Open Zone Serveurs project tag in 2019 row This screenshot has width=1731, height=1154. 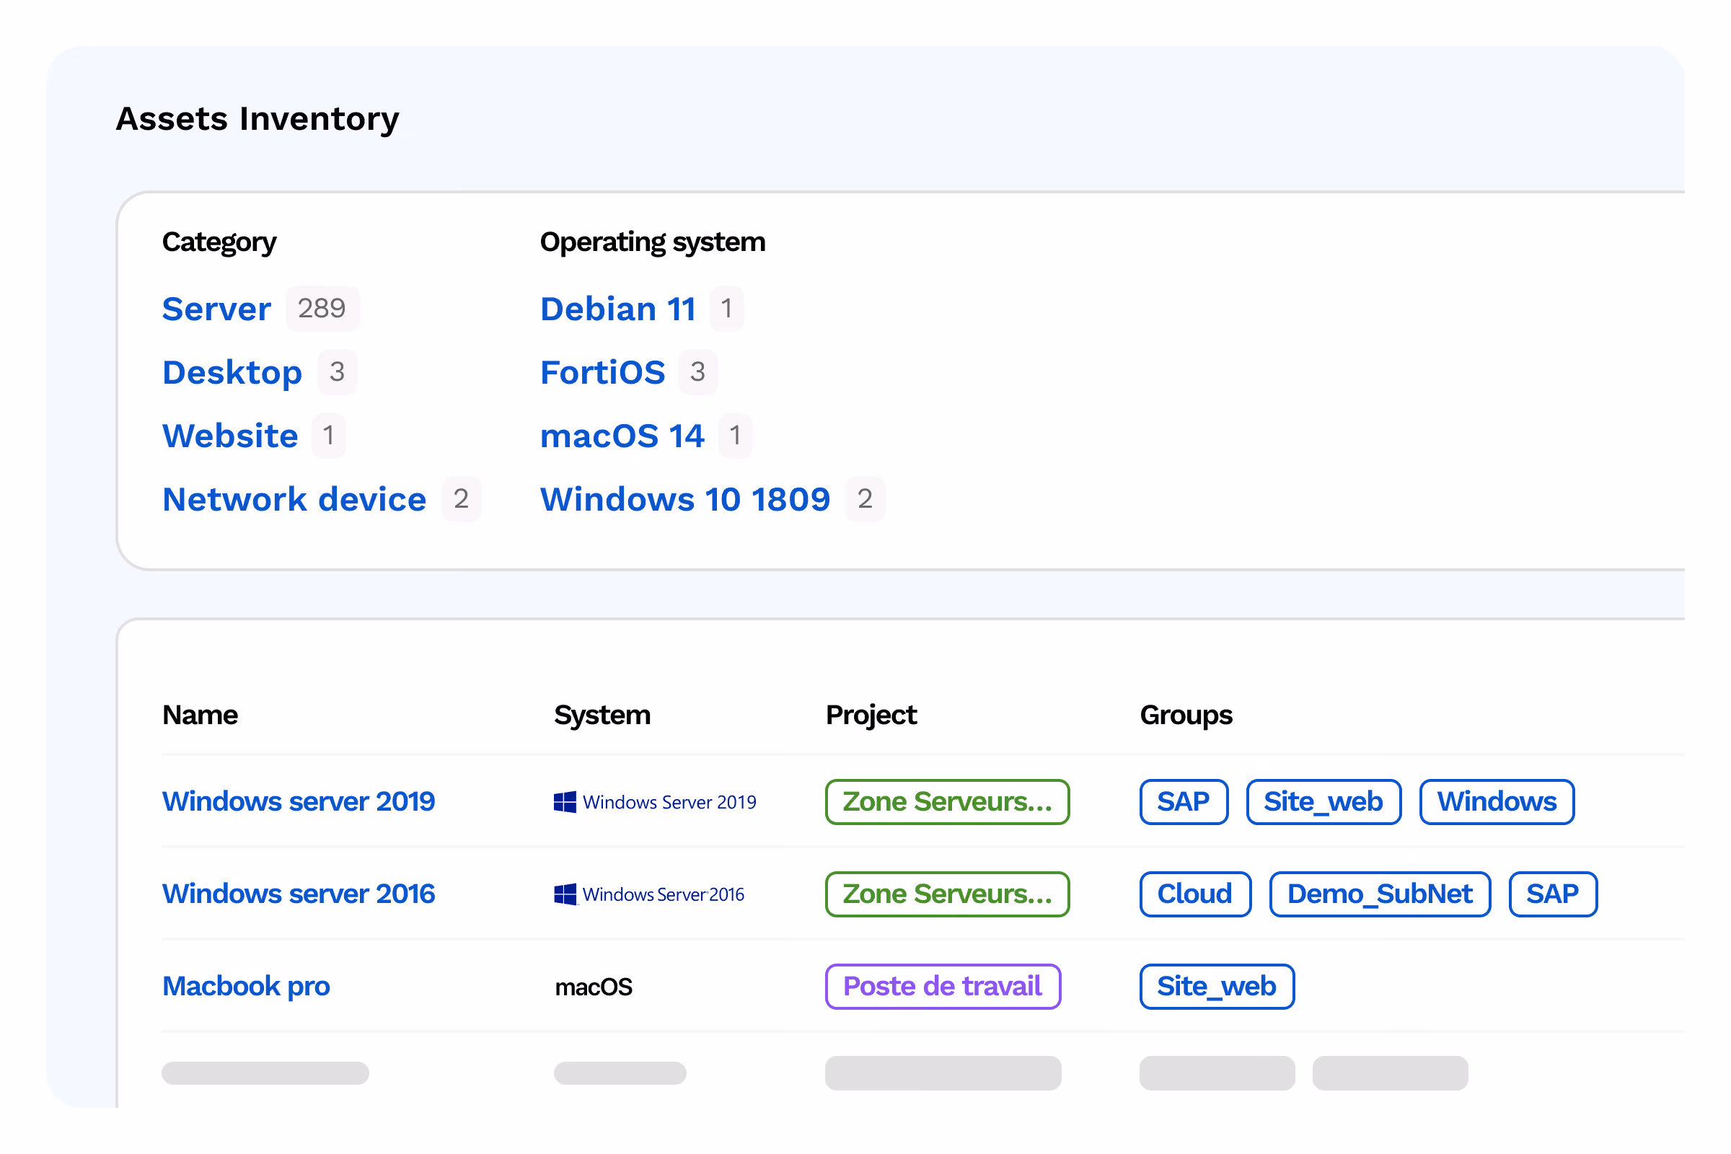(x=946, y=802)
